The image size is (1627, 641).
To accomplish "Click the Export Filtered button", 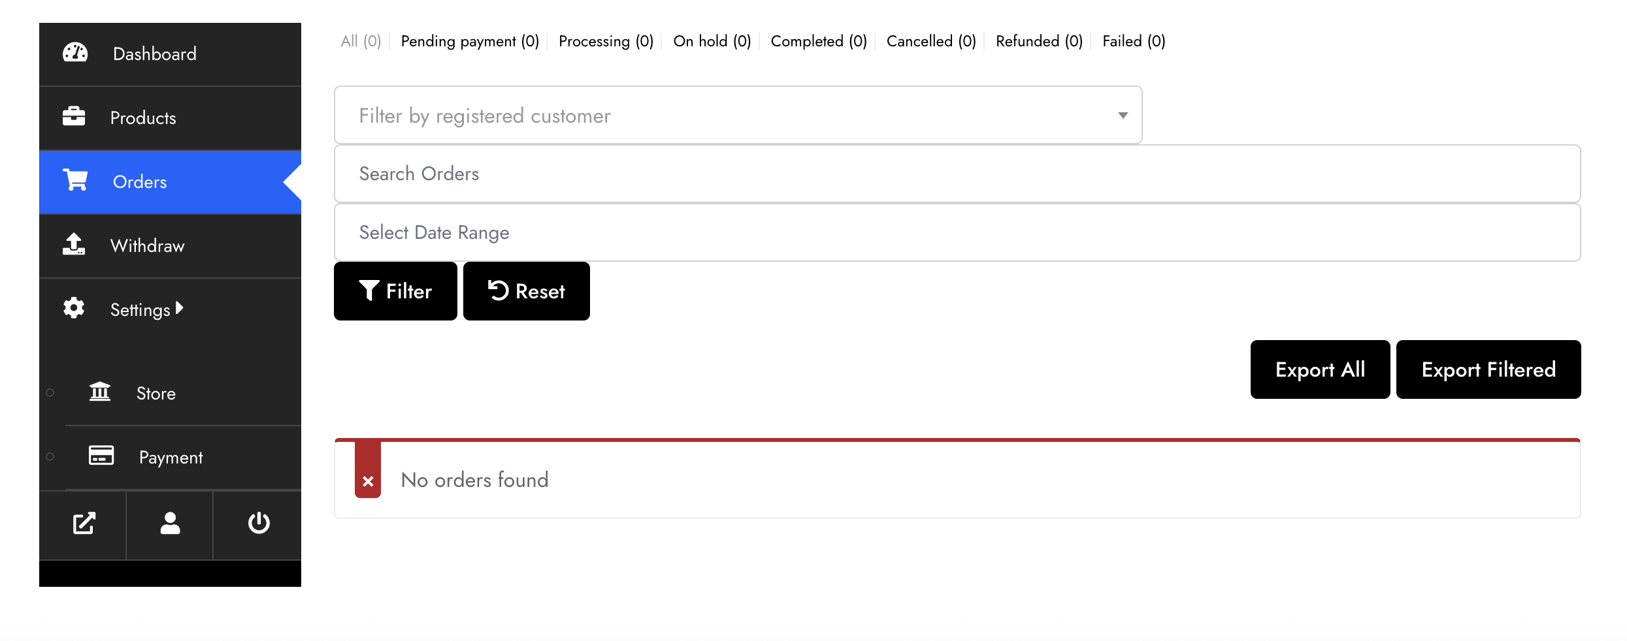I will pyautogui.click(x=1488, y=369).
